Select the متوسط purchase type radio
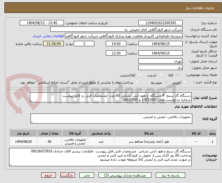This screenshot has width=222, height=183. point(166,82)
